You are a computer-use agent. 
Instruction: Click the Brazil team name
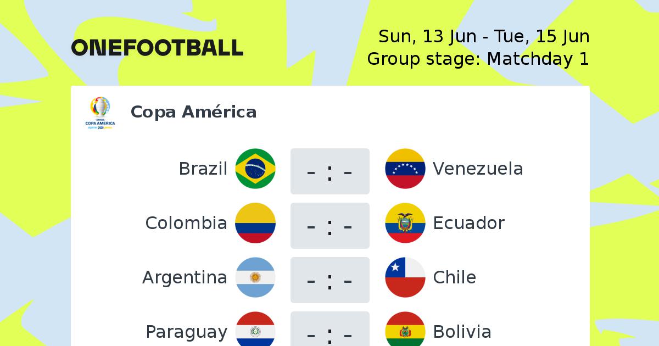(x=203, y=169)
